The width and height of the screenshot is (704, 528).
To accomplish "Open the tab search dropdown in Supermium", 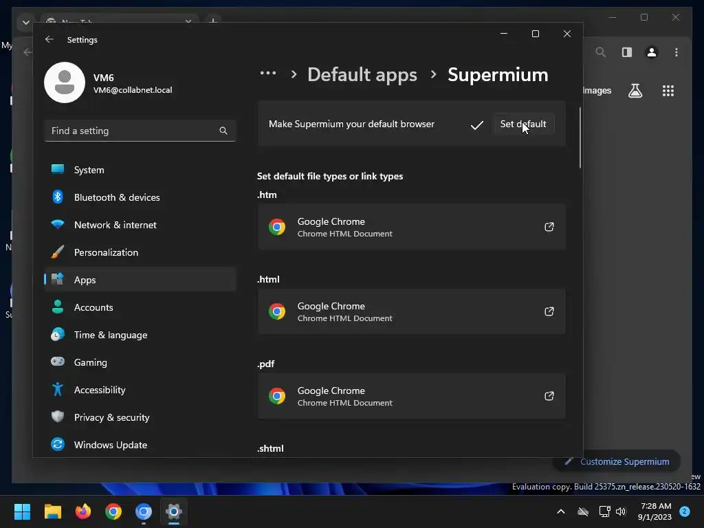I will [26, 22].
